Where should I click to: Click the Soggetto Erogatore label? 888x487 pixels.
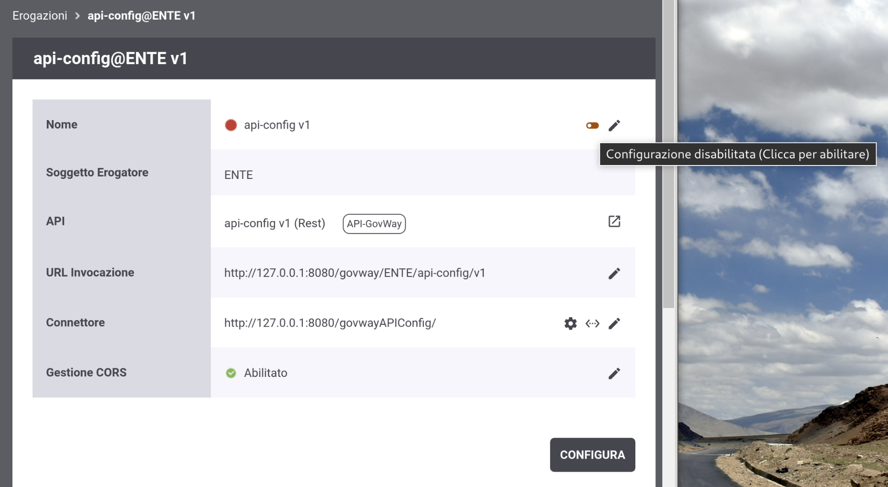[x=97, y=173]
